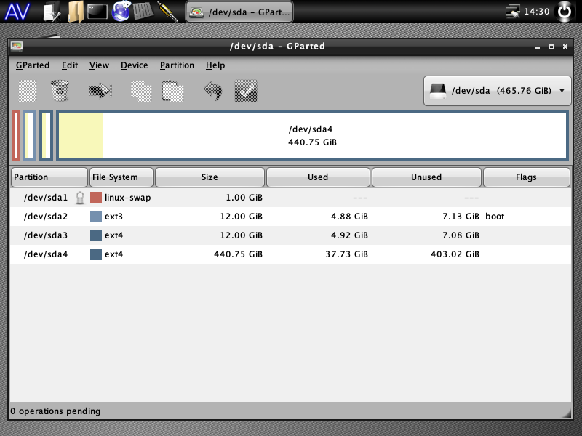Click the Paste partition toolbar icon

(x=172, y=91)
